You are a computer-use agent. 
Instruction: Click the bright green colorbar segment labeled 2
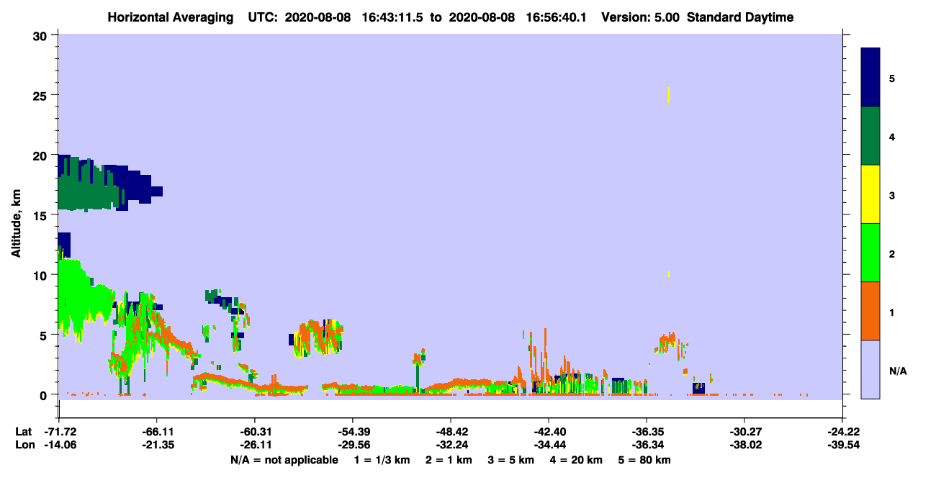point(870,253)
